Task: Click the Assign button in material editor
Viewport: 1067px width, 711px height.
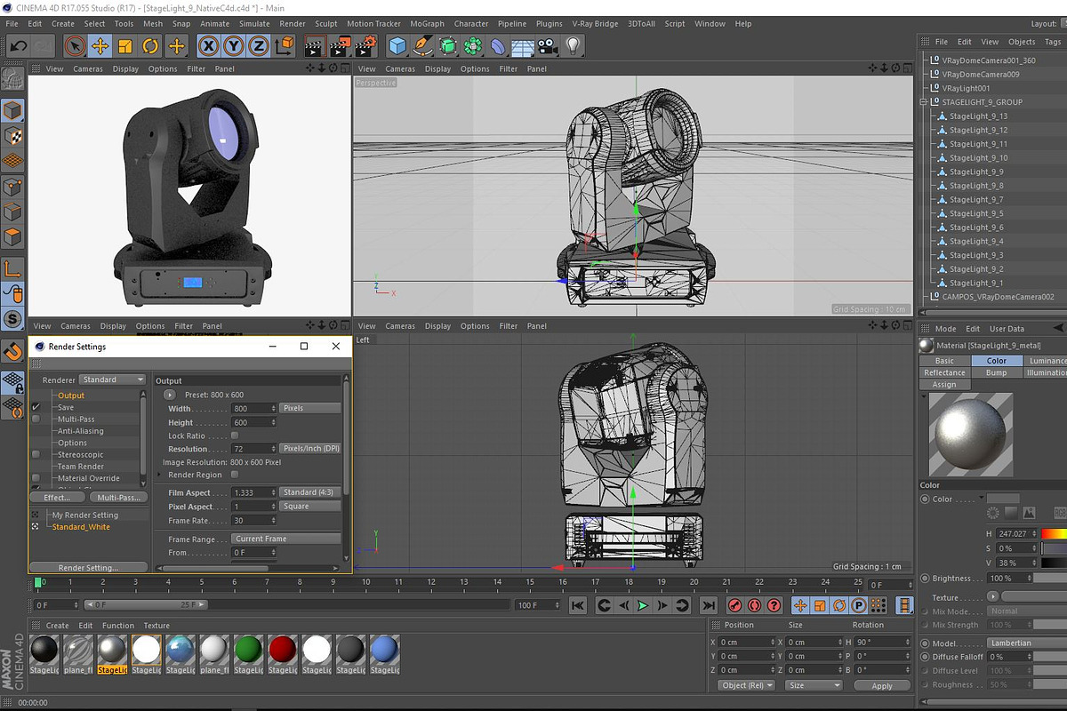Action: 944,384
